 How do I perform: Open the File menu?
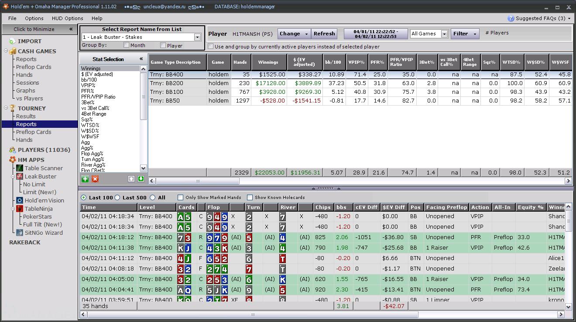click(12, 18)
